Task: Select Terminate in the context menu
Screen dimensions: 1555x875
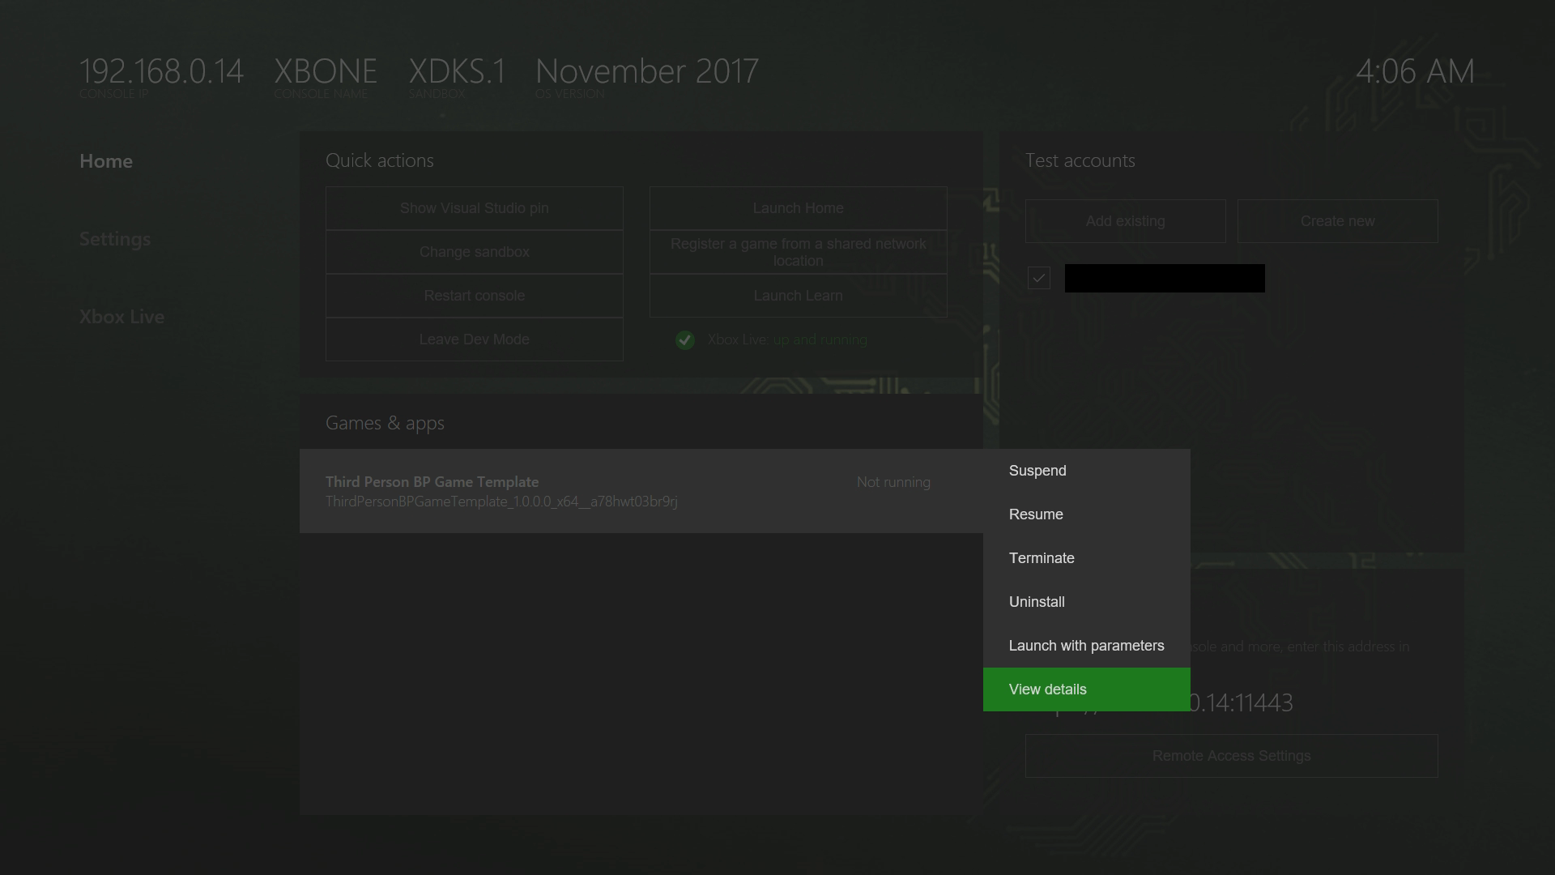Action: [1086, 558]
